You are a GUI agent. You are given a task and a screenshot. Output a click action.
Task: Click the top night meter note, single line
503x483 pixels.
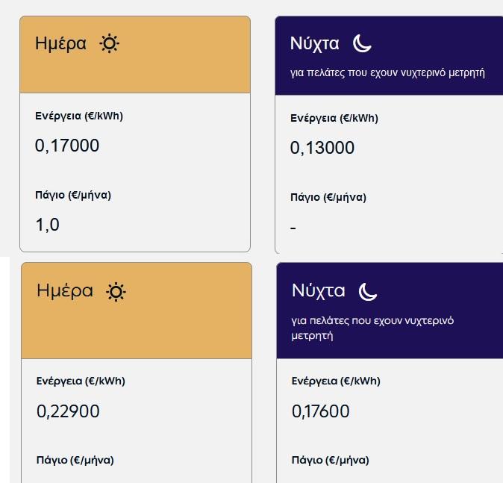pos(387,72)
